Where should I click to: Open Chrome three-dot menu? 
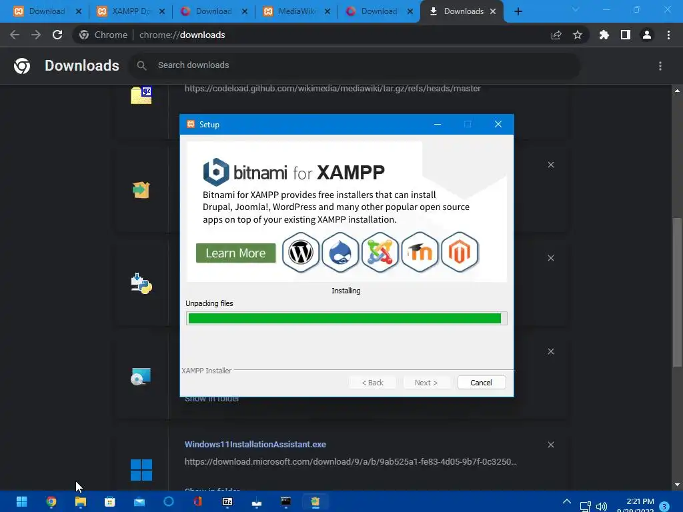pos(668,35)
